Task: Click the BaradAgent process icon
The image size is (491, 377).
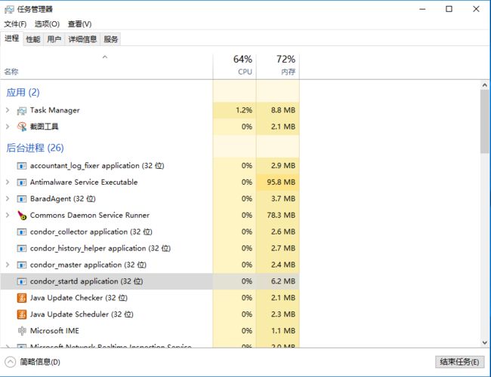Action: coord(21,199)
